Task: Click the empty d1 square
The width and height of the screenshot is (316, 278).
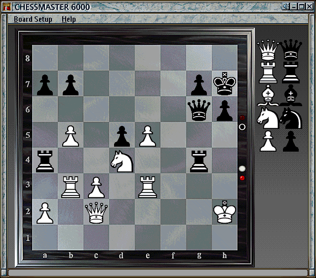Action: 122,238
